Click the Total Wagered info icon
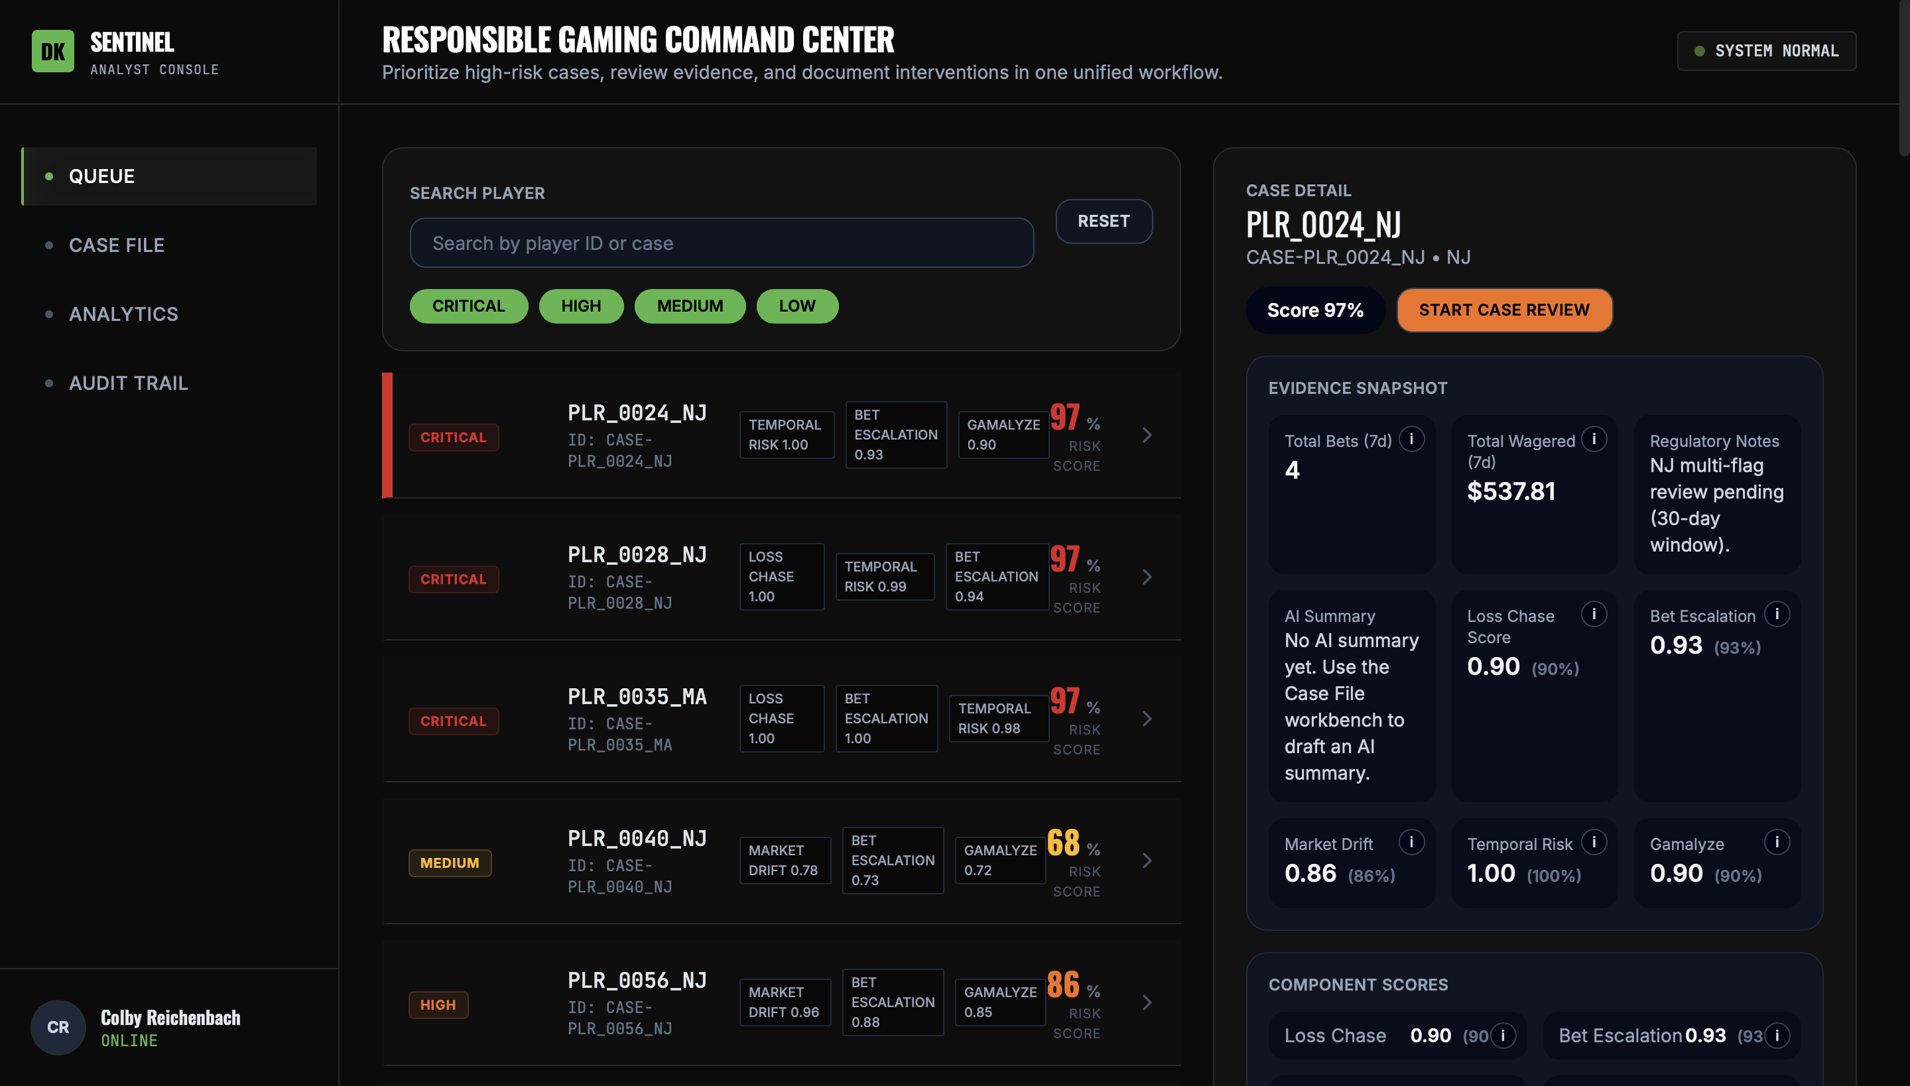1910x1086 pixels. click(1594, 440)
